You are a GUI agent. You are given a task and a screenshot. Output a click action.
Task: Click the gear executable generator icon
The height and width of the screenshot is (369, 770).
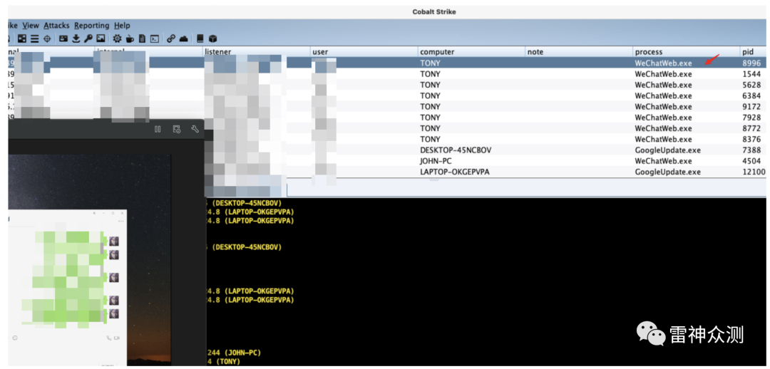coord(117,38)
